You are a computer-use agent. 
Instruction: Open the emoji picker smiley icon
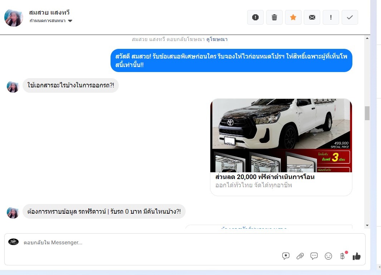click(328, 256)
